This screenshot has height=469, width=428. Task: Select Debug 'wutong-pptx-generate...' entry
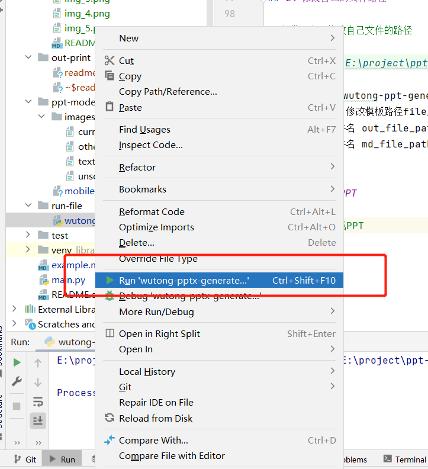219,296
